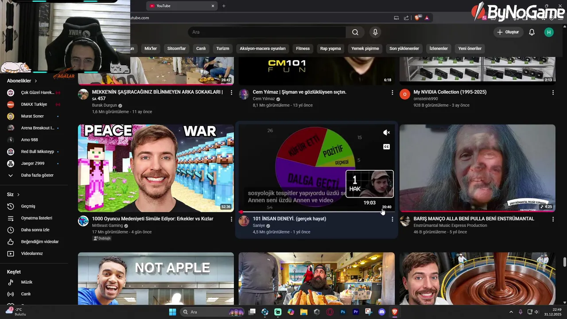Open DMAX Turkiye subscription
This screenshot has width=567, height=319.
(x=34, y=104)
